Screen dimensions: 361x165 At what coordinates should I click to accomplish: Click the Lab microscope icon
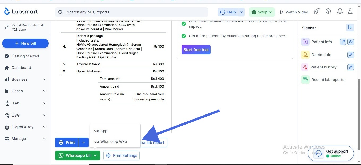click(x=7, y=103)
